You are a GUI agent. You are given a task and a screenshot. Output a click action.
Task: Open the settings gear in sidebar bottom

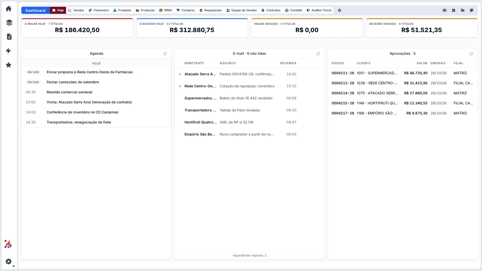(9, 261)
